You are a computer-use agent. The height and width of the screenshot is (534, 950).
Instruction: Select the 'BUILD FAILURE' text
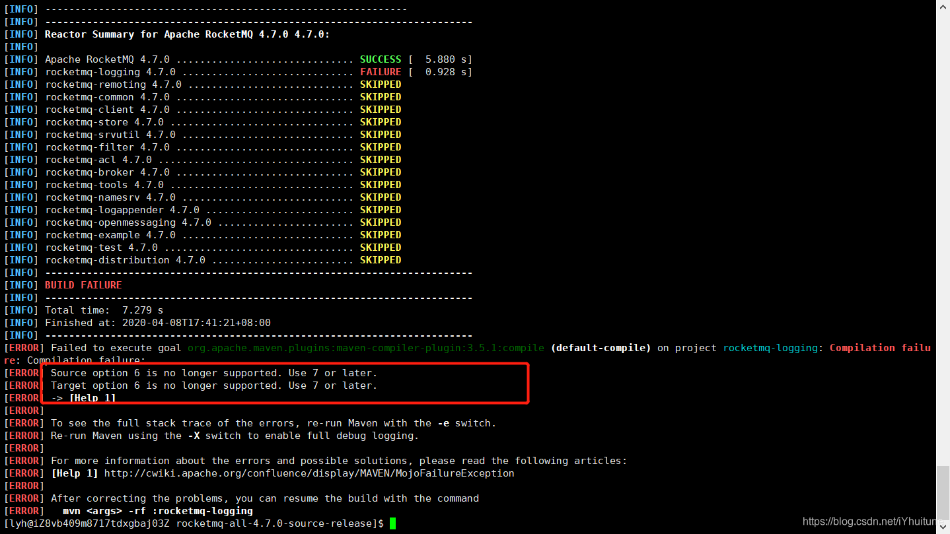pyautogui.click(x=83, y=285)
